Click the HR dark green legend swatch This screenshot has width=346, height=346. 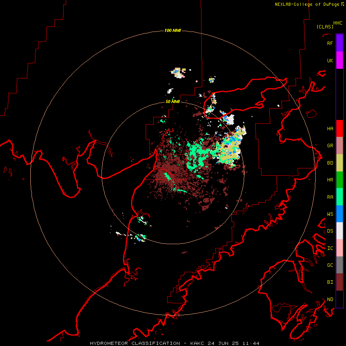pyautogui.click(x=339, y=180)
